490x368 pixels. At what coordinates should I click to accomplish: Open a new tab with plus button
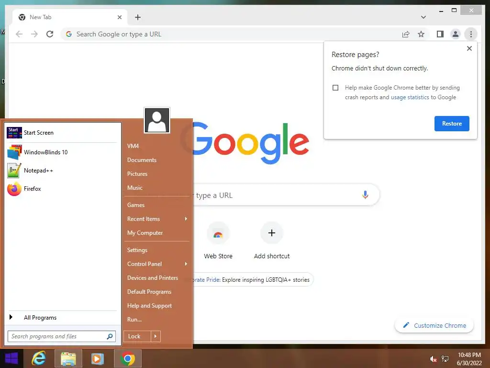138,17
